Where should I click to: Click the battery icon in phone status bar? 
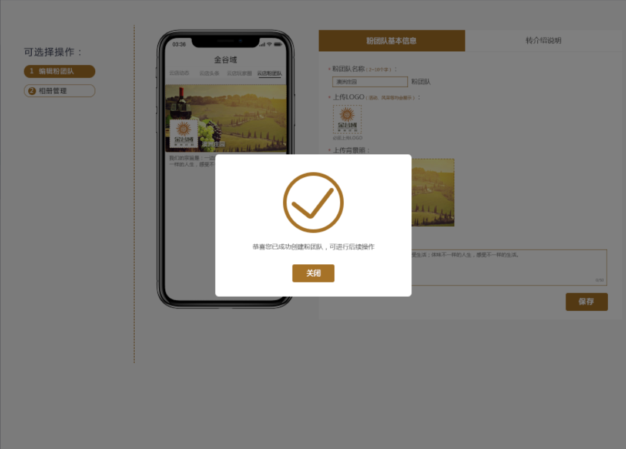tap(278, 44)
